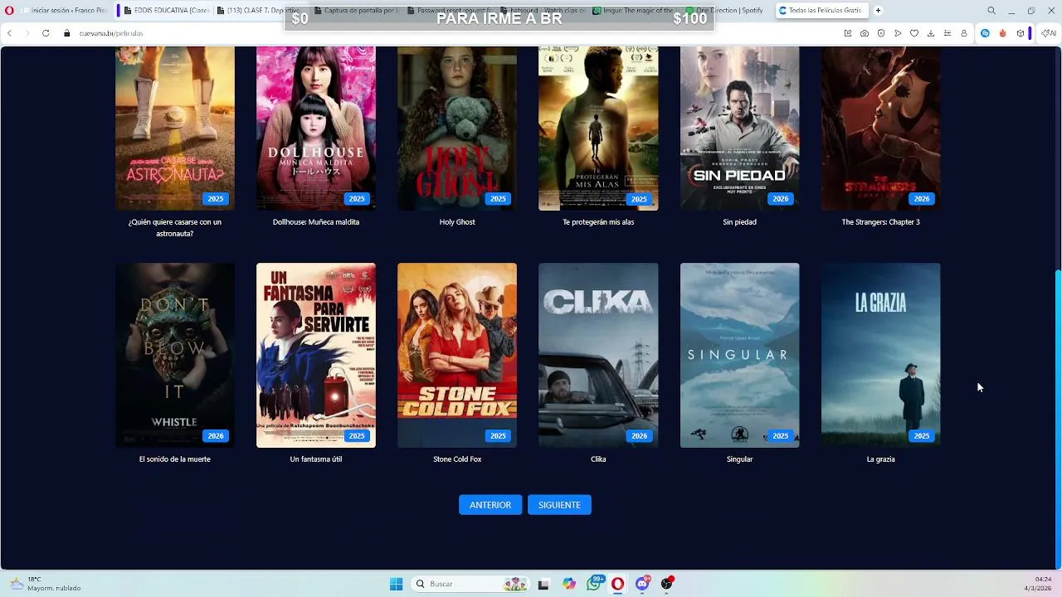This screenshot has height=597, width=1062.
Task: Open the ad blocker shield icon
Action: [x=881, y=33]
